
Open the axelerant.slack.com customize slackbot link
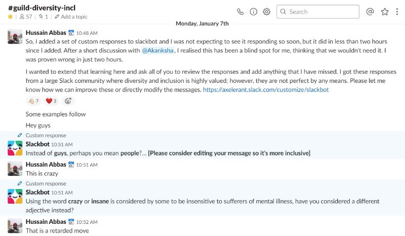tap(266, 90)
